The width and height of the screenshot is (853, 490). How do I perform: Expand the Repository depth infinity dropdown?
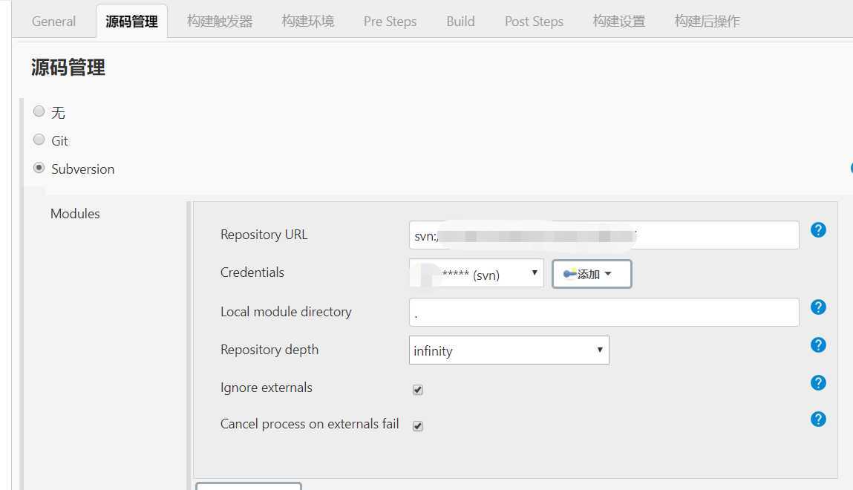pos(509,350)
